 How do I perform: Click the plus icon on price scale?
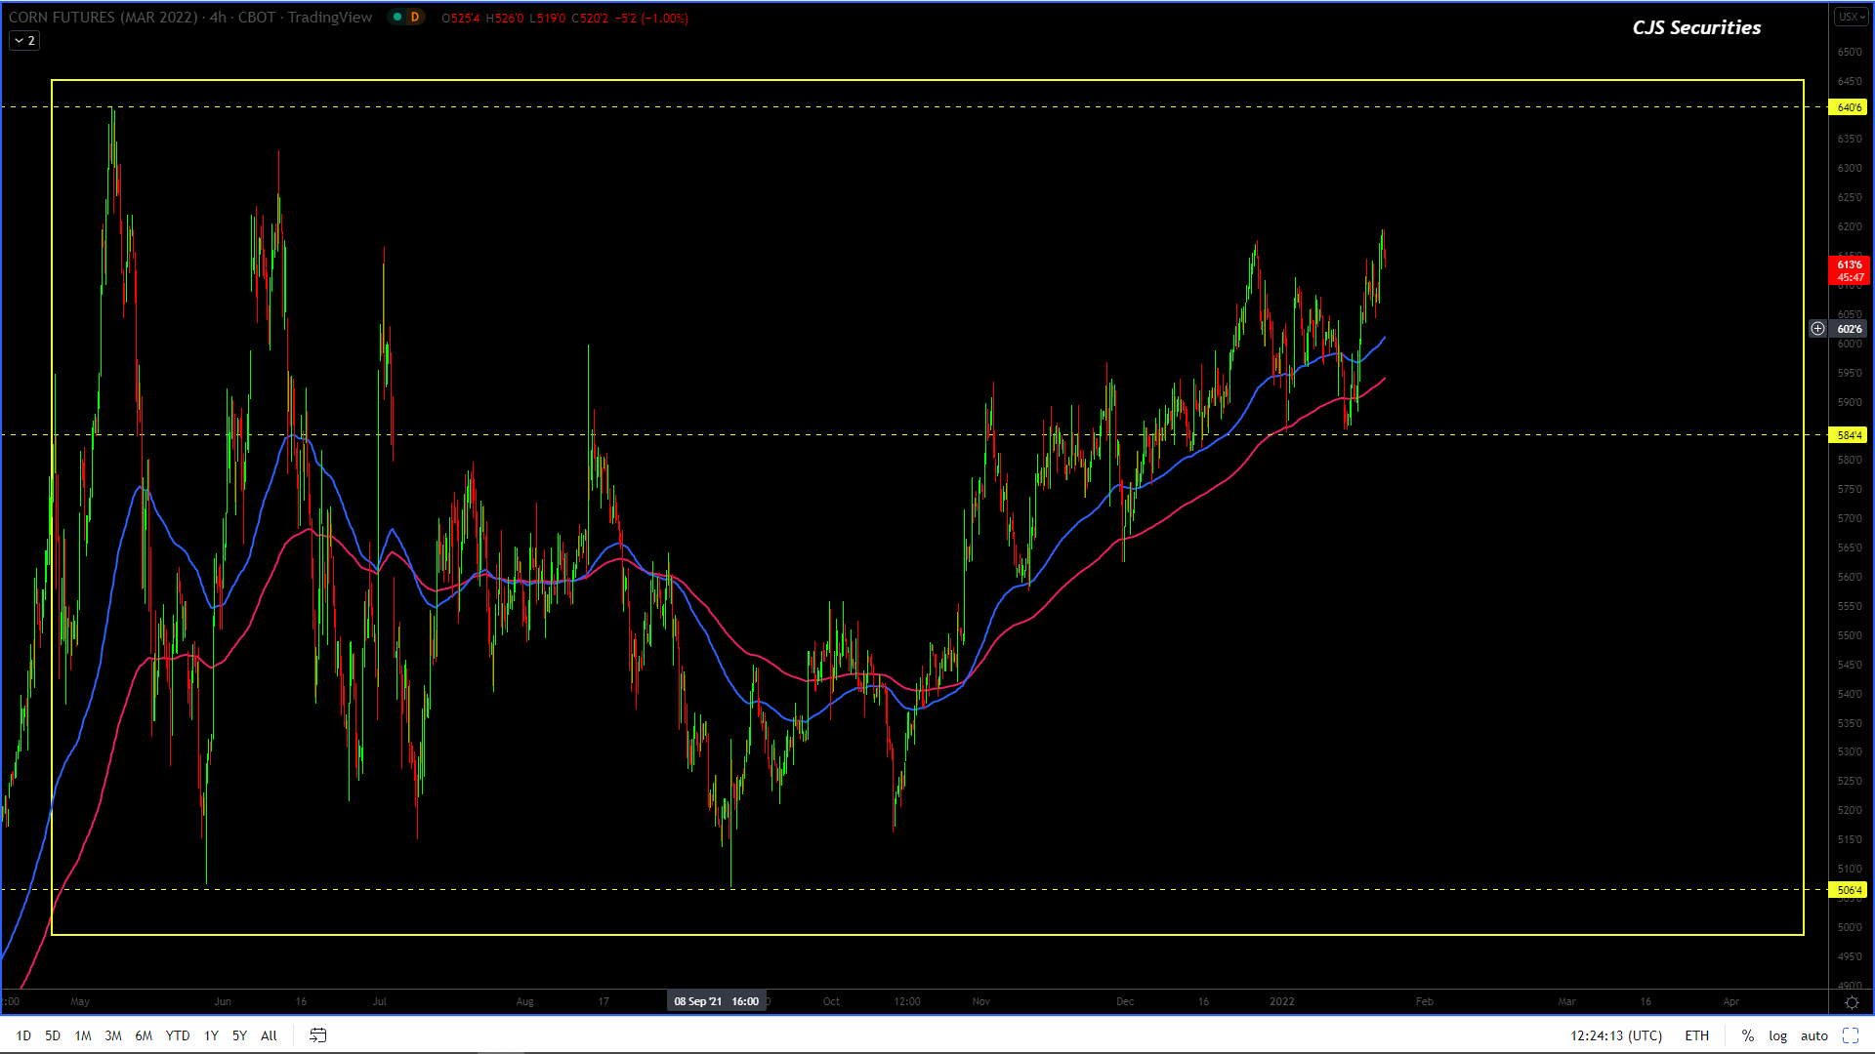click(x=1817, y=329)
